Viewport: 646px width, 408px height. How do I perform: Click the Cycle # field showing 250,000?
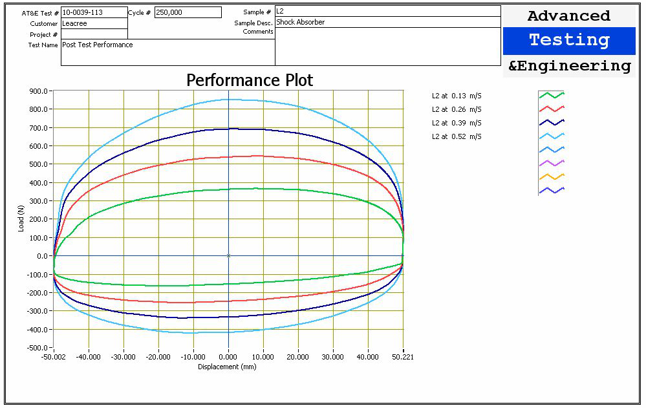tap(188, 12)
